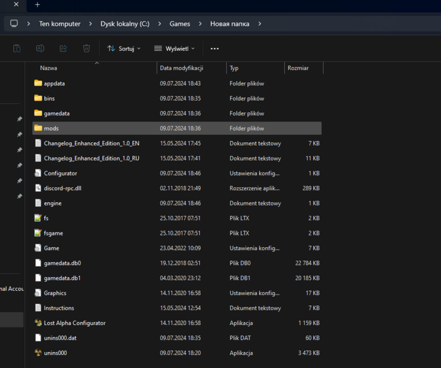Select the unins000 application file

(55, 353)
